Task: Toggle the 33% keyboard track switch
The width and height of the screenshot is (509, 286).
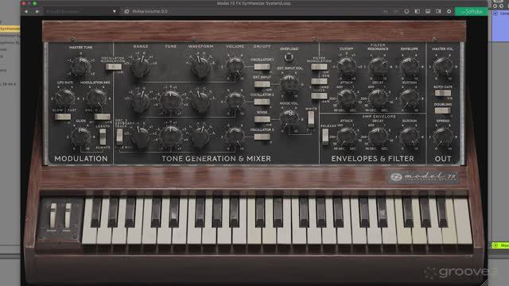Action: point(319,81)
